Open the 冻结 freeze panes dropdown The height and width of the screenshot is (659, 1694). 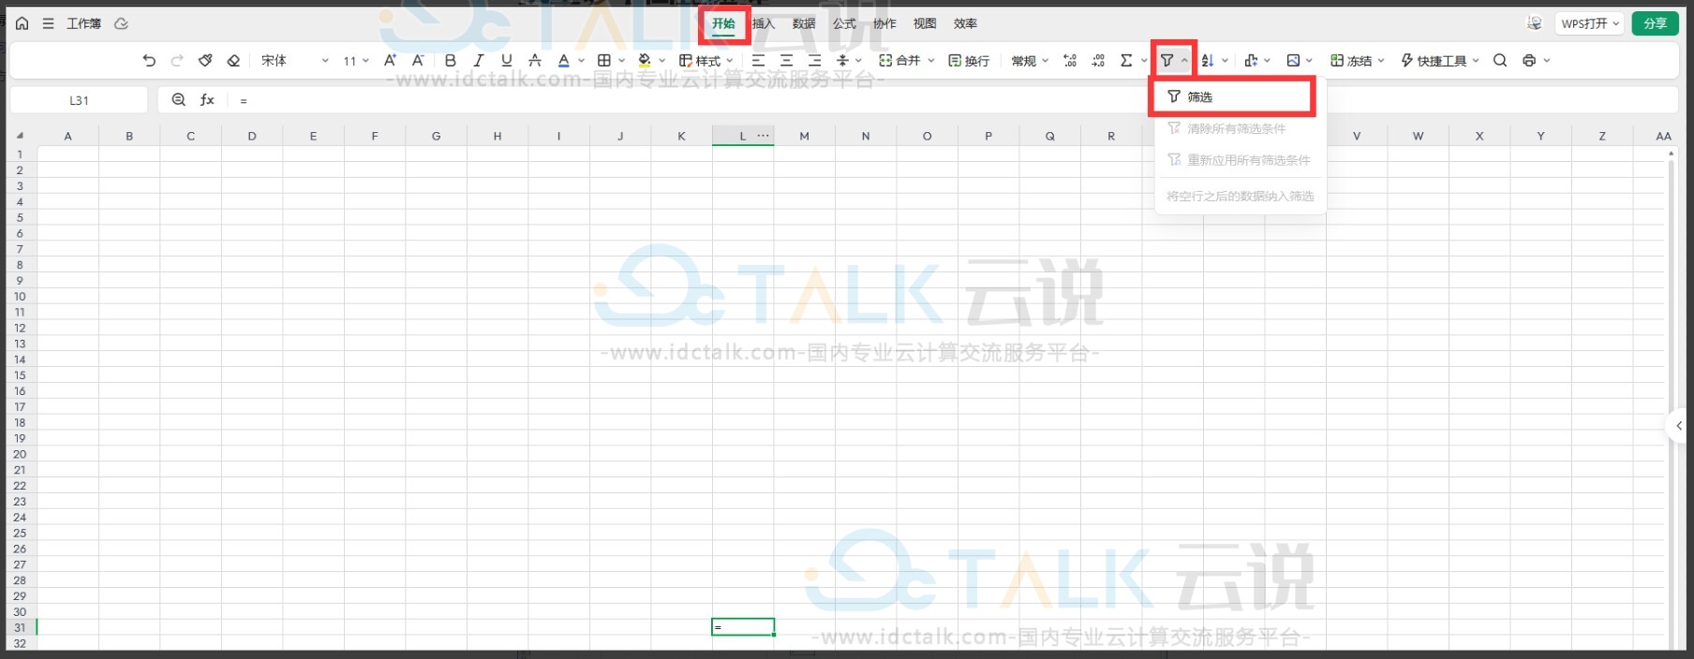[x=1358, y=61]
